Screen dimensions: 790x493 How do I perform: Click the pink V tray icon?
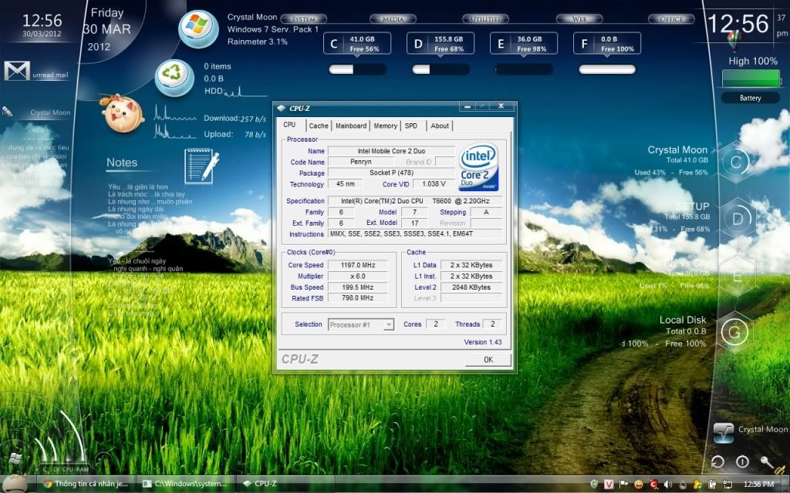609,484
